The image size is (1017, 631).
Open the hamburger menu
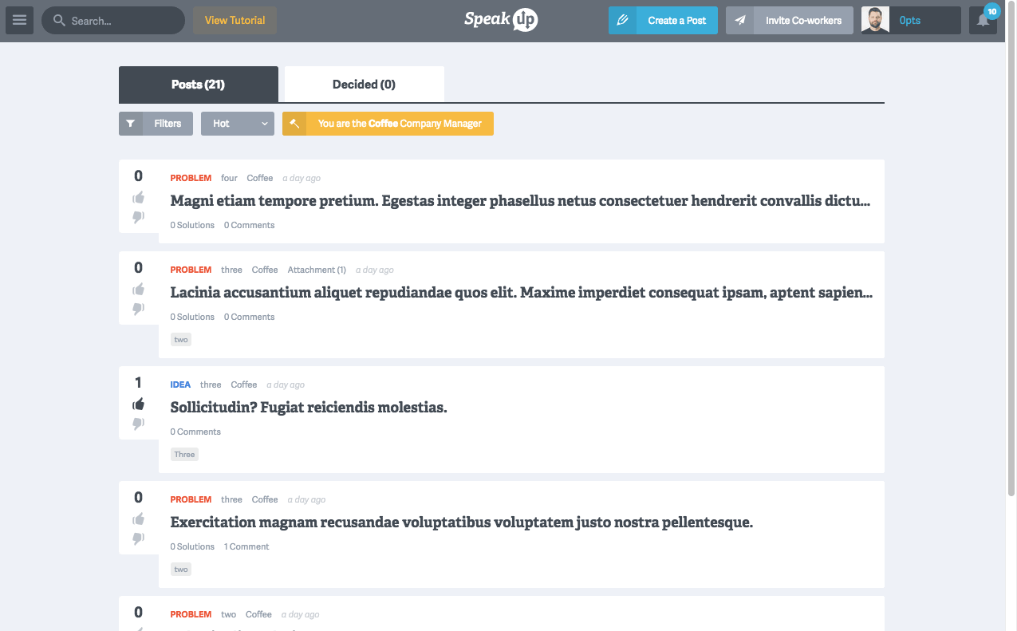[20, 20]
